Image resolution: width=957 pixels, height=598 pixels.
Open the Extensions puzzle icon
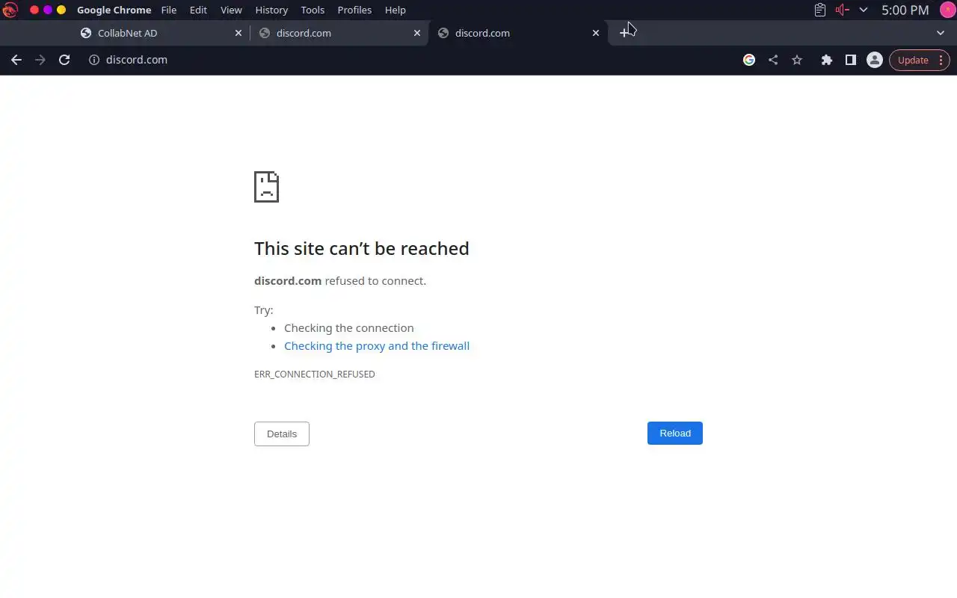(827, 60)
